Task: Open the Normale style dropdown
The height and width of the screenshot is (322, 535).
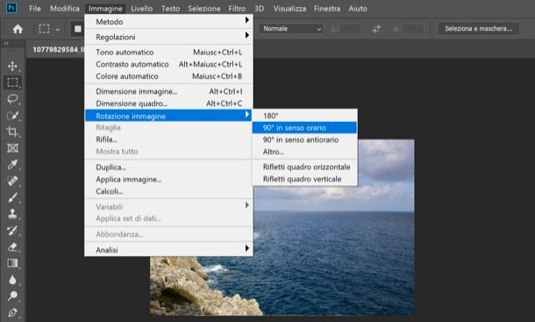Action: point(291,29)
